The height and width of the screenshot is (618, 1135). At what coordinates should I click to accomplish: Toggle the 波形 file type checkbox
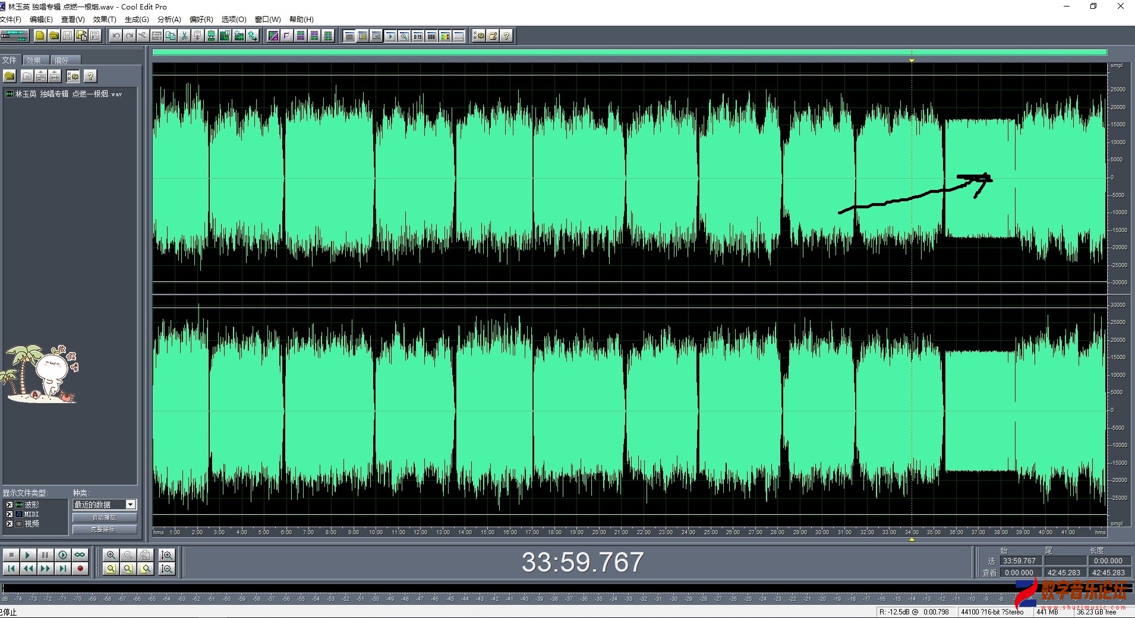click(9, 505)
